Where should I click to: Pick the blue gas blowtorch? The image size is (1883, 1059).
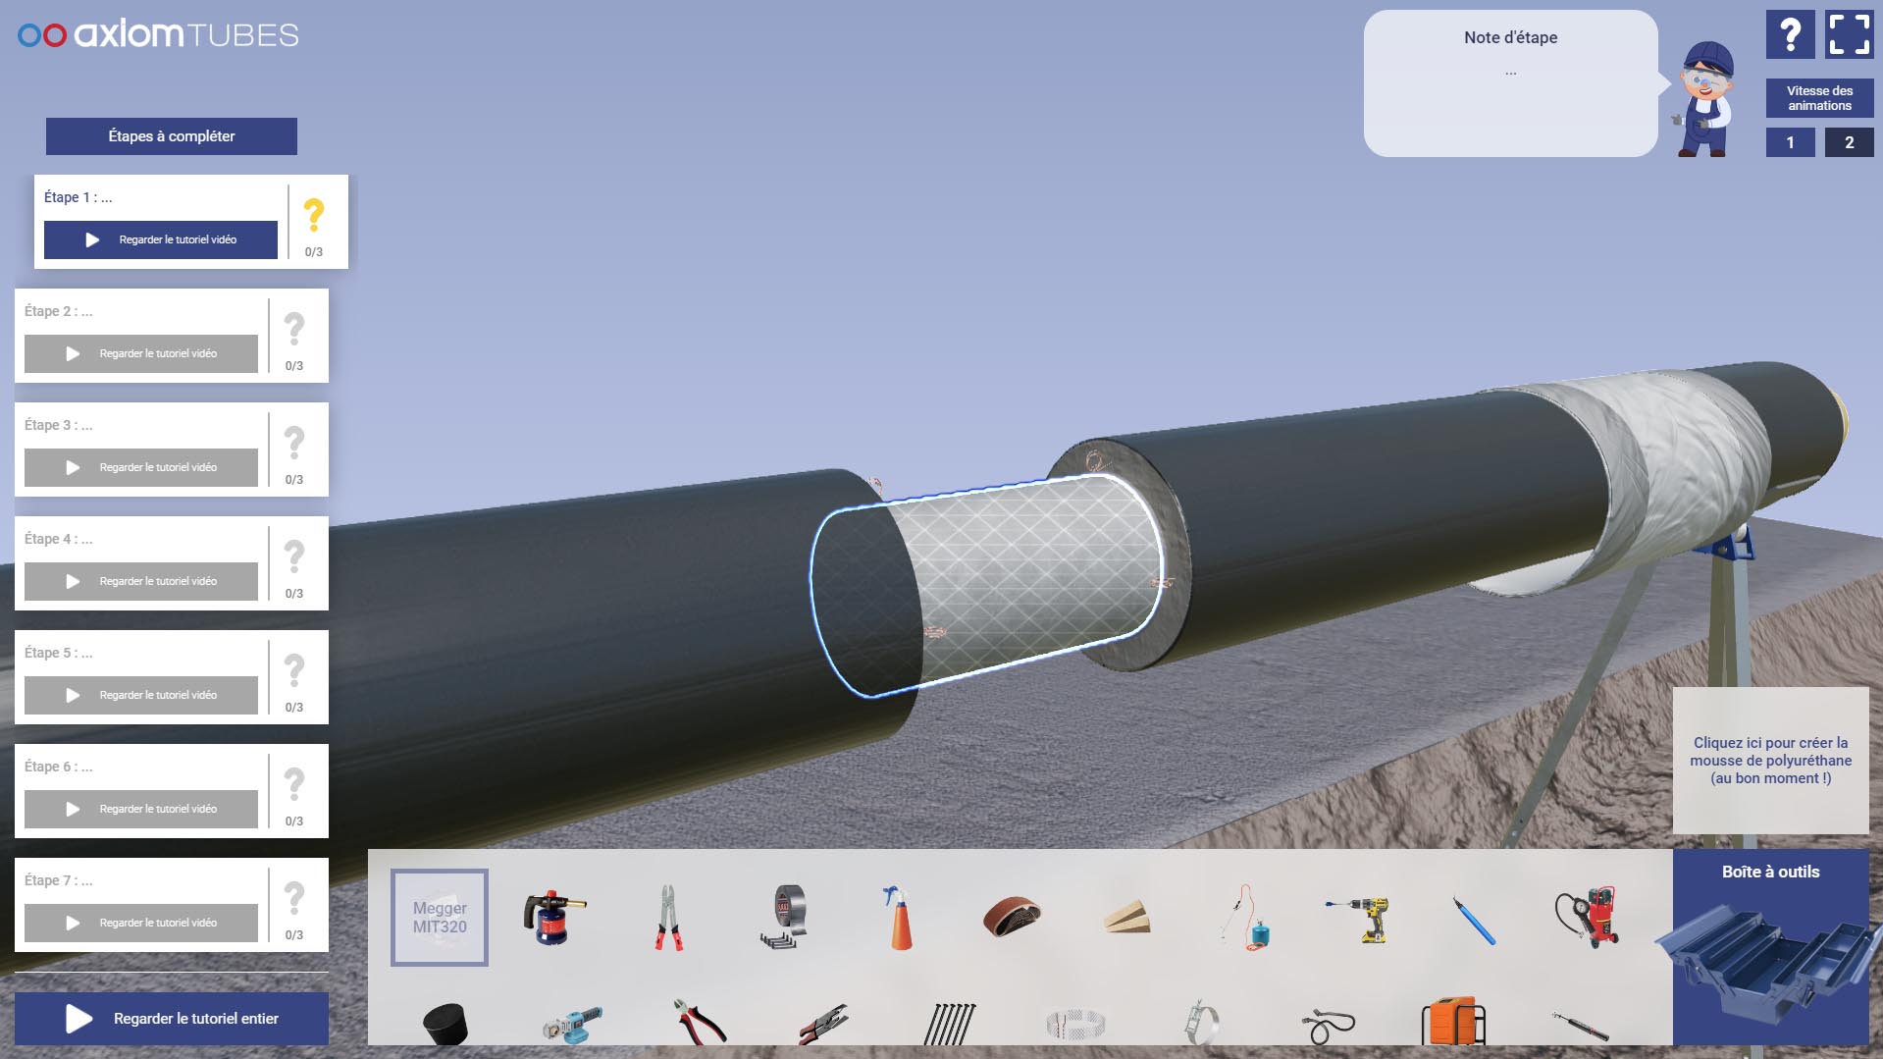coord(553,917)
